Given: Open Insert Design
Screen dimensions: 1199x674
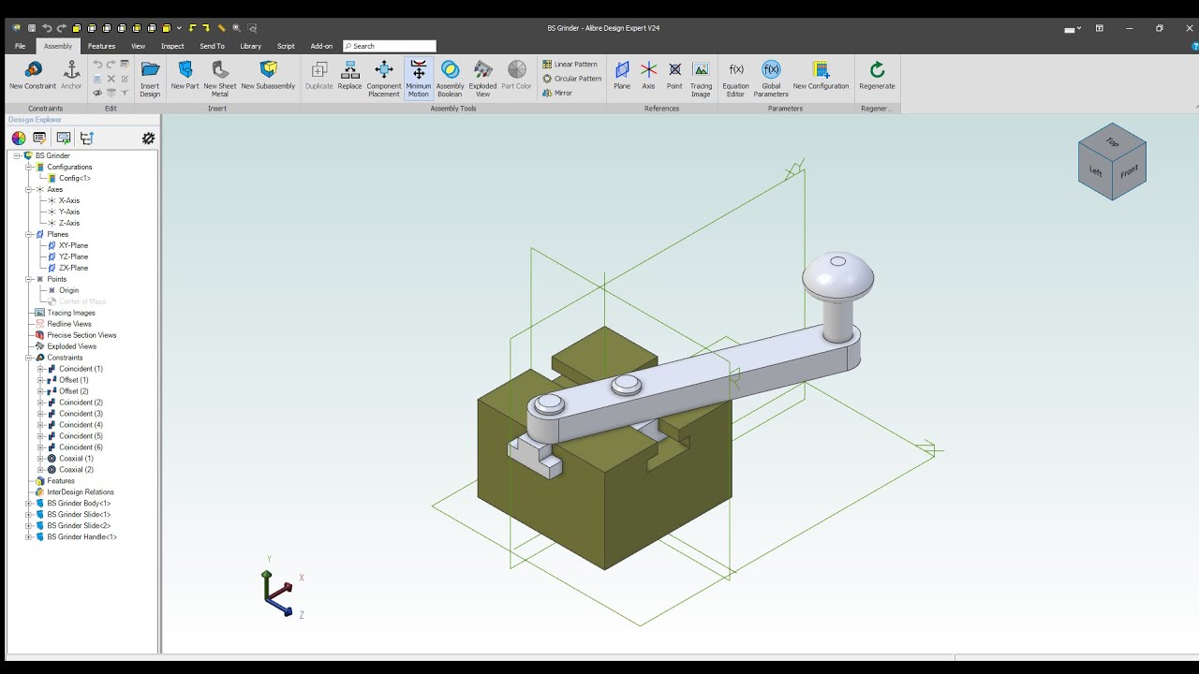Looking at the screenshot, I should click(x=150, y=79).
